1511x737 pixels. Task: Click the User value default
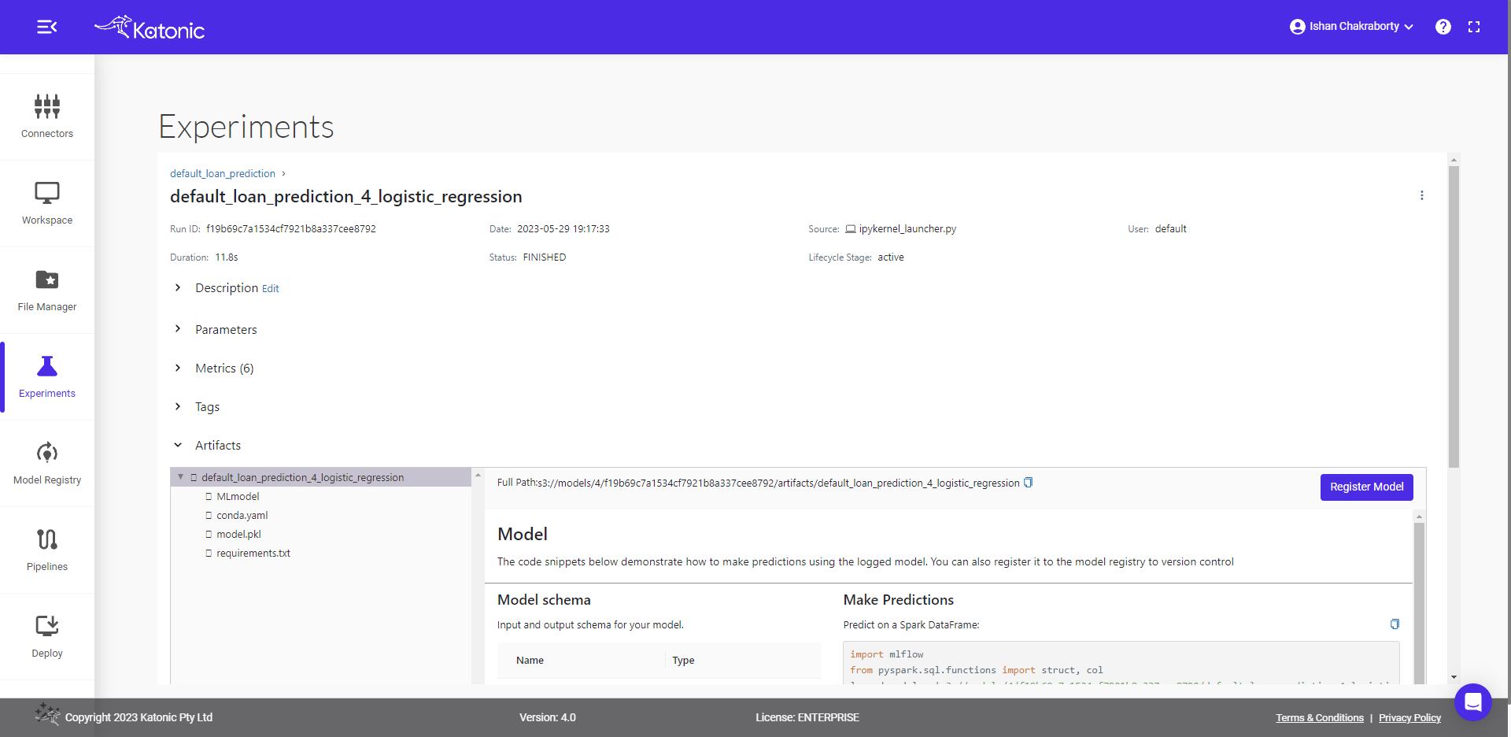(x=1171, y=229)
